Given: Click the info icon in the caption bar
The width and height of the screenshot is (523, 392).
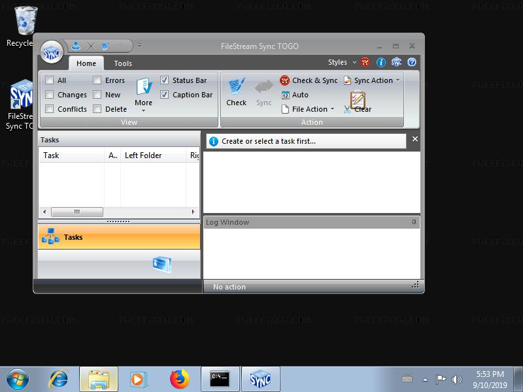Looking at the screenshot, I should click(x=214, y=141).
